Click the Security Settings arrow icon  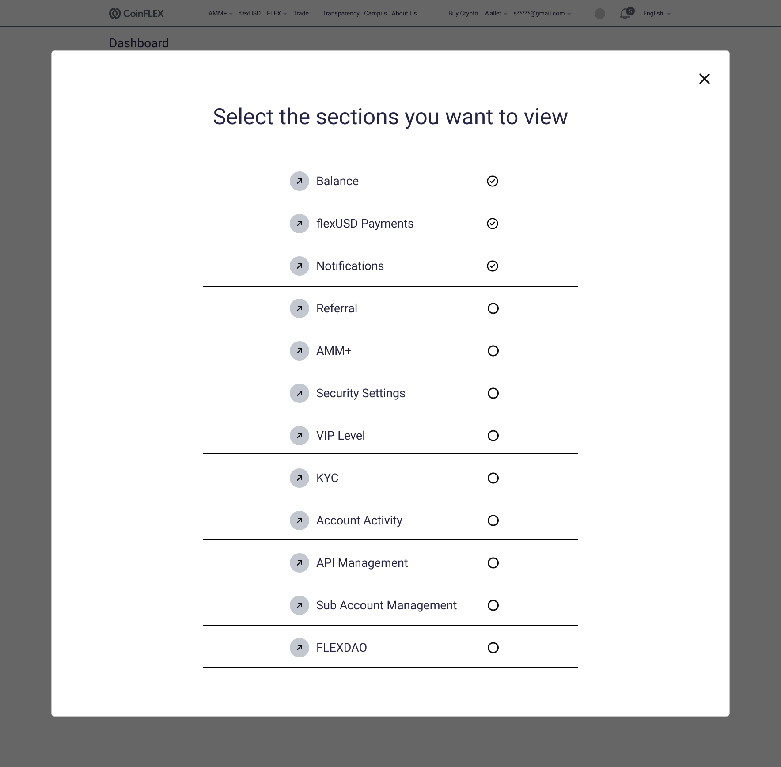[x=300, y=393]
